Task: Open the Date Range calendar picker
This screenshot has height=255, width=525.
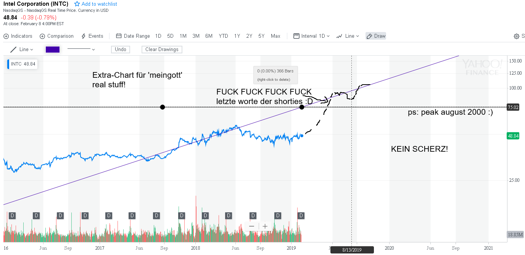Action: (x=132, y=36)
